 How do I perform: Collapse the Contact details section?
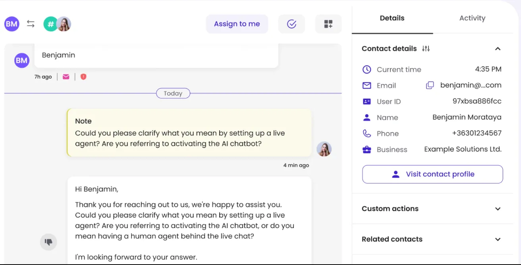click(x=498, y=49)
